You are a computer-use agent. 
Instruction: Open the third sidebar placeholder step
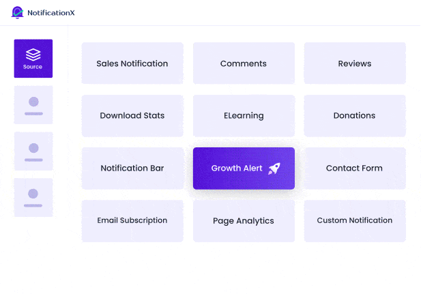(33, 151)
